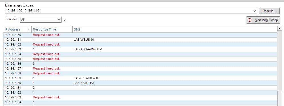The width and height of the screenshot is (284, 106).
Task: Click timed out message for 10.199.1.57
Action: 46,68
